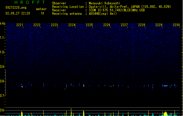Click the kHz axis unit label
The height and width of the screenshot is (116, 183).
pyautogui.click(x=3, y=23)
